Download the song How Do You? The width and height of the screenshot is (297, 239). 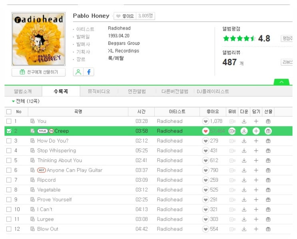(x=244, y=141)
